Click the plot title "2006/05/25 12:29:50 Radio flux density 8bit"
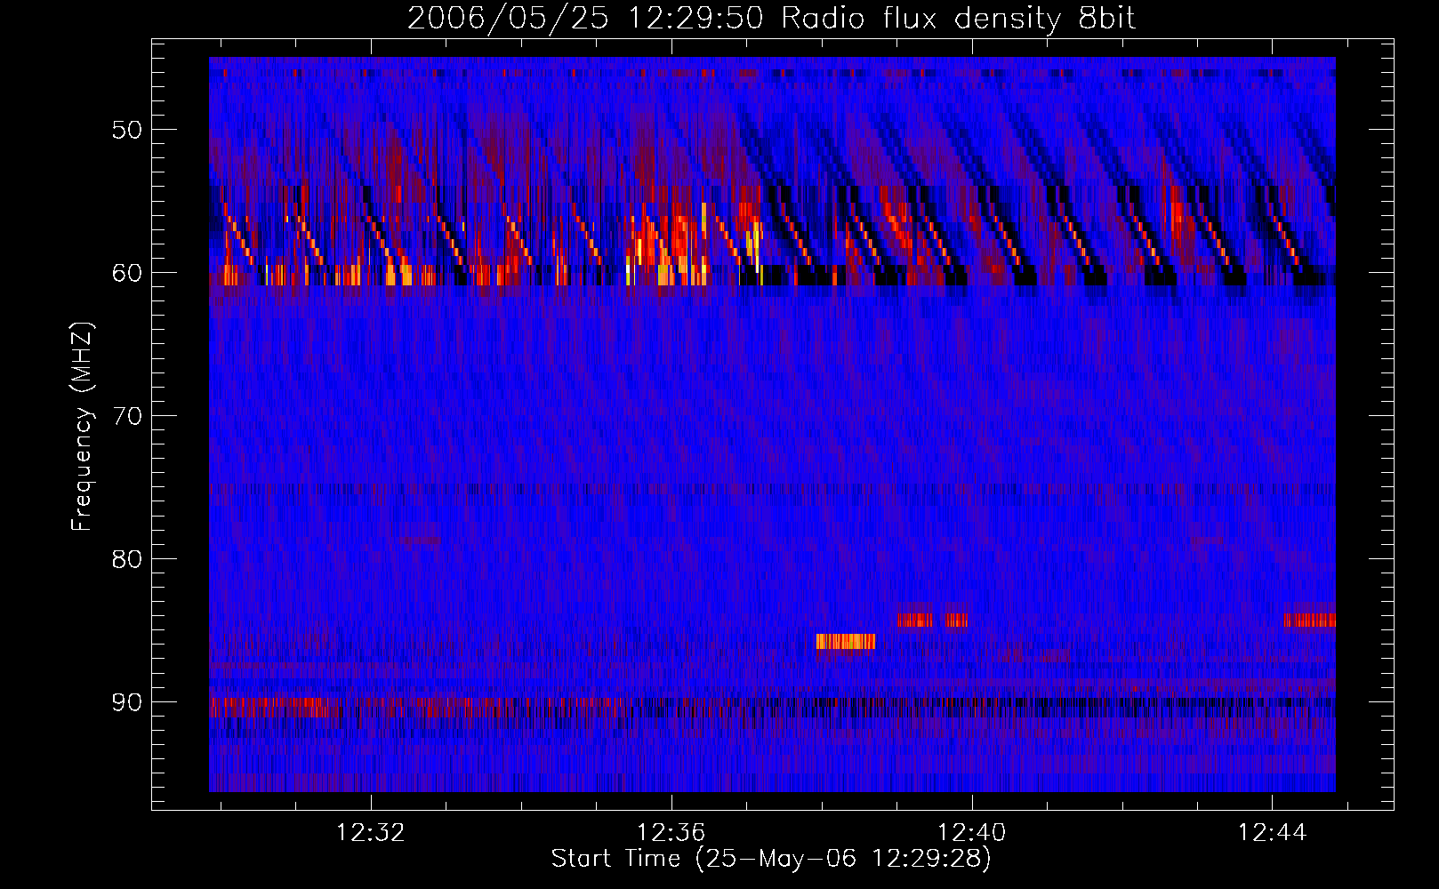1439x889 pixels. coord(772,18)
